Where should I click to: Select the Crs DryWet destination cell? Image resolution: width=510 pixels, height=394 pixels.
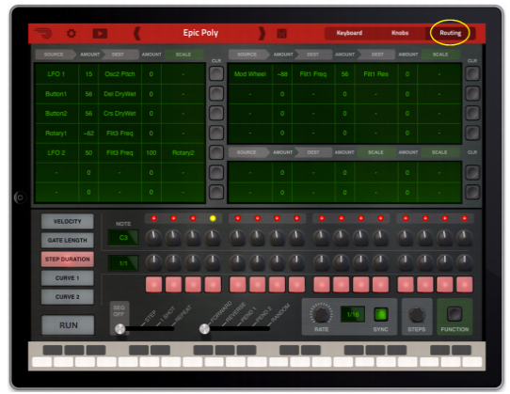tap(120, 114)
